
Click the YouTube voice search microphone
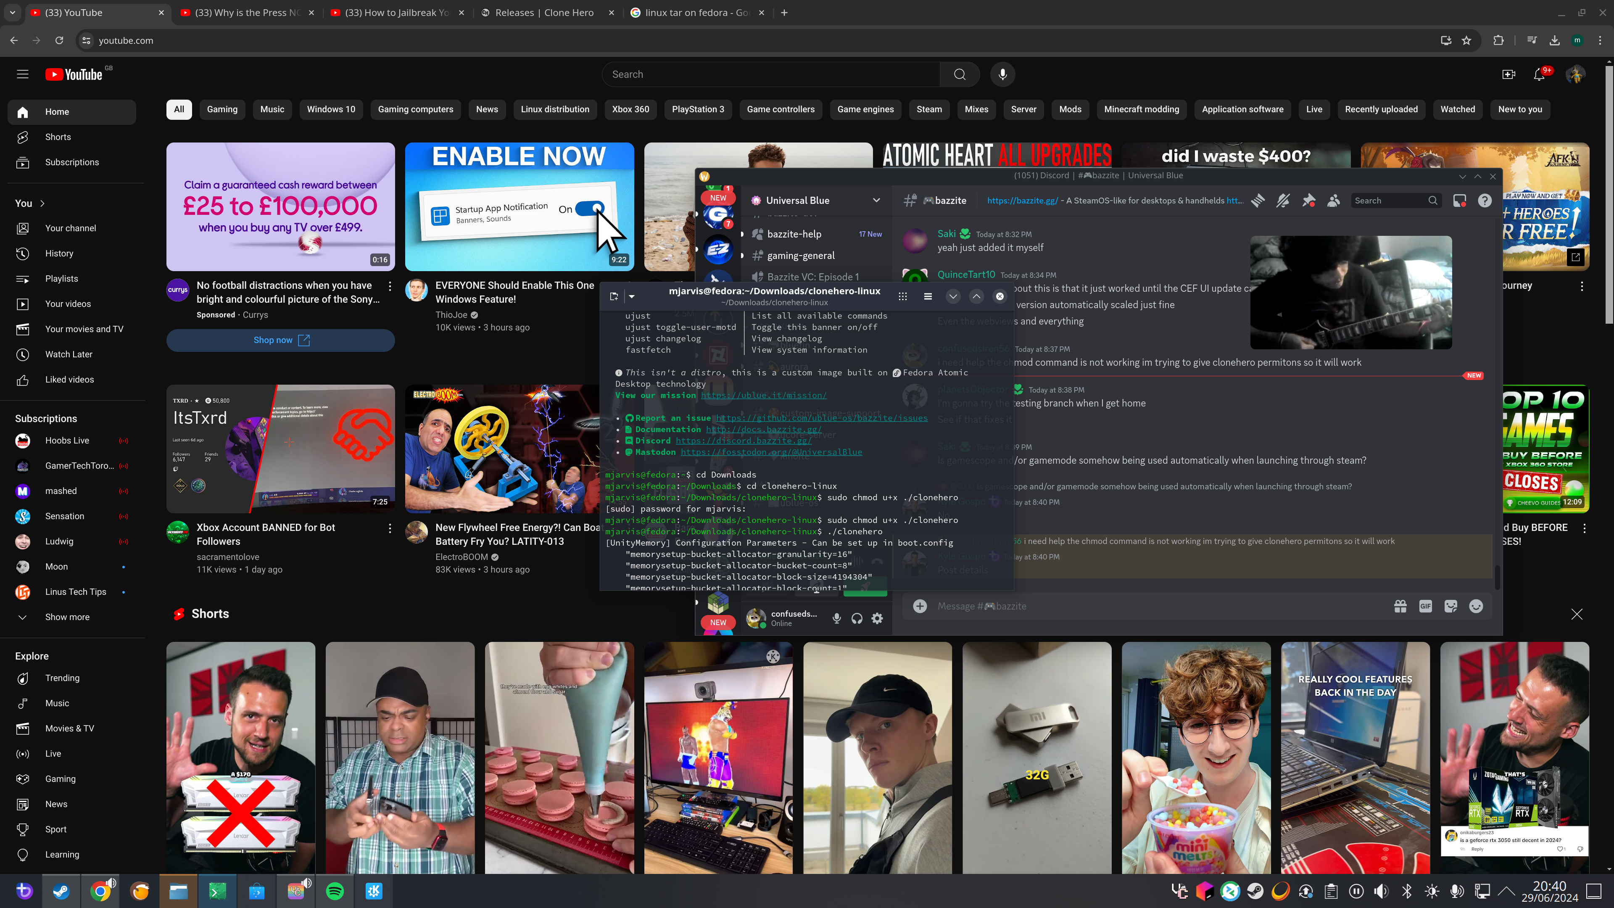1002,74
